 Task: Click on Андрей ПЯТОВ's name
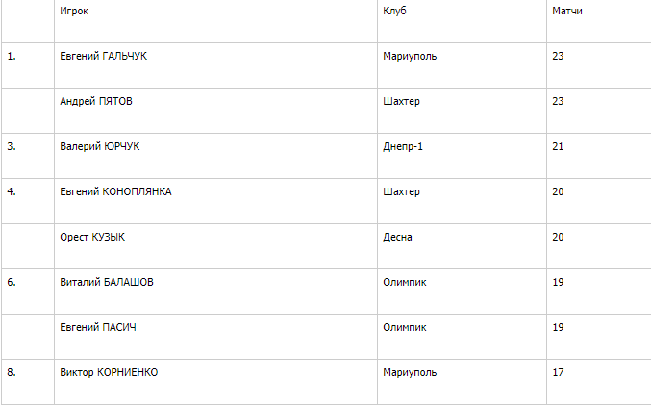(95, 101)
